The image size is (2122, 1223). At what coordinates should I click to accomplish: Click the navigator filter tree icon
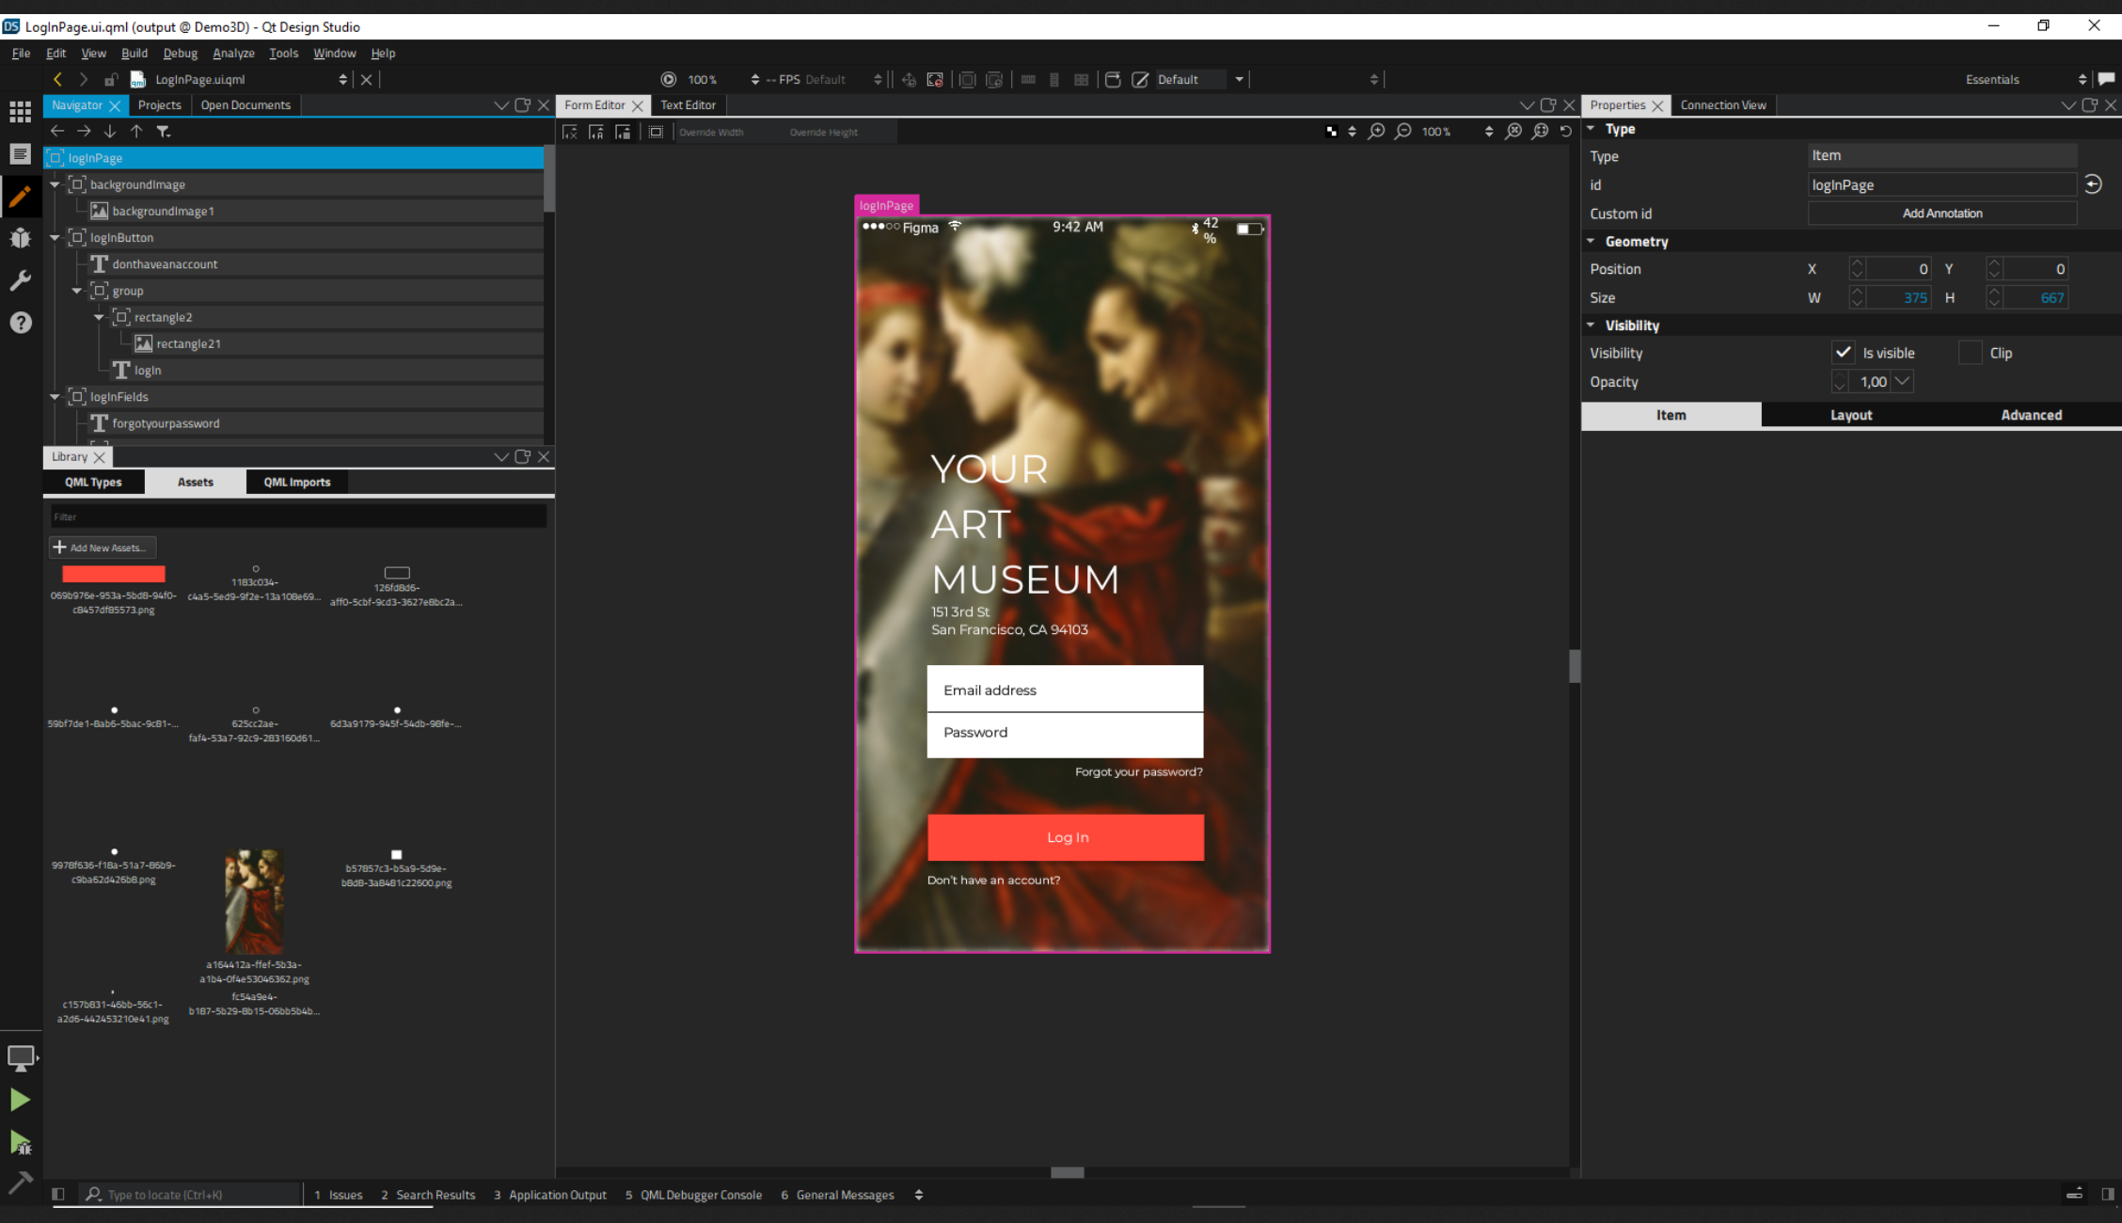click(x=164, y=132)
